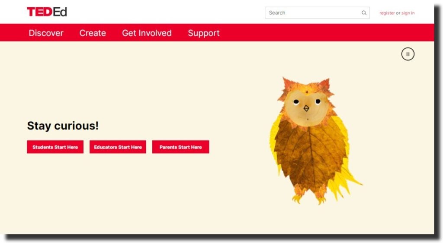
Task: Click the Parents Start Here button
Action: pos(180,147)
